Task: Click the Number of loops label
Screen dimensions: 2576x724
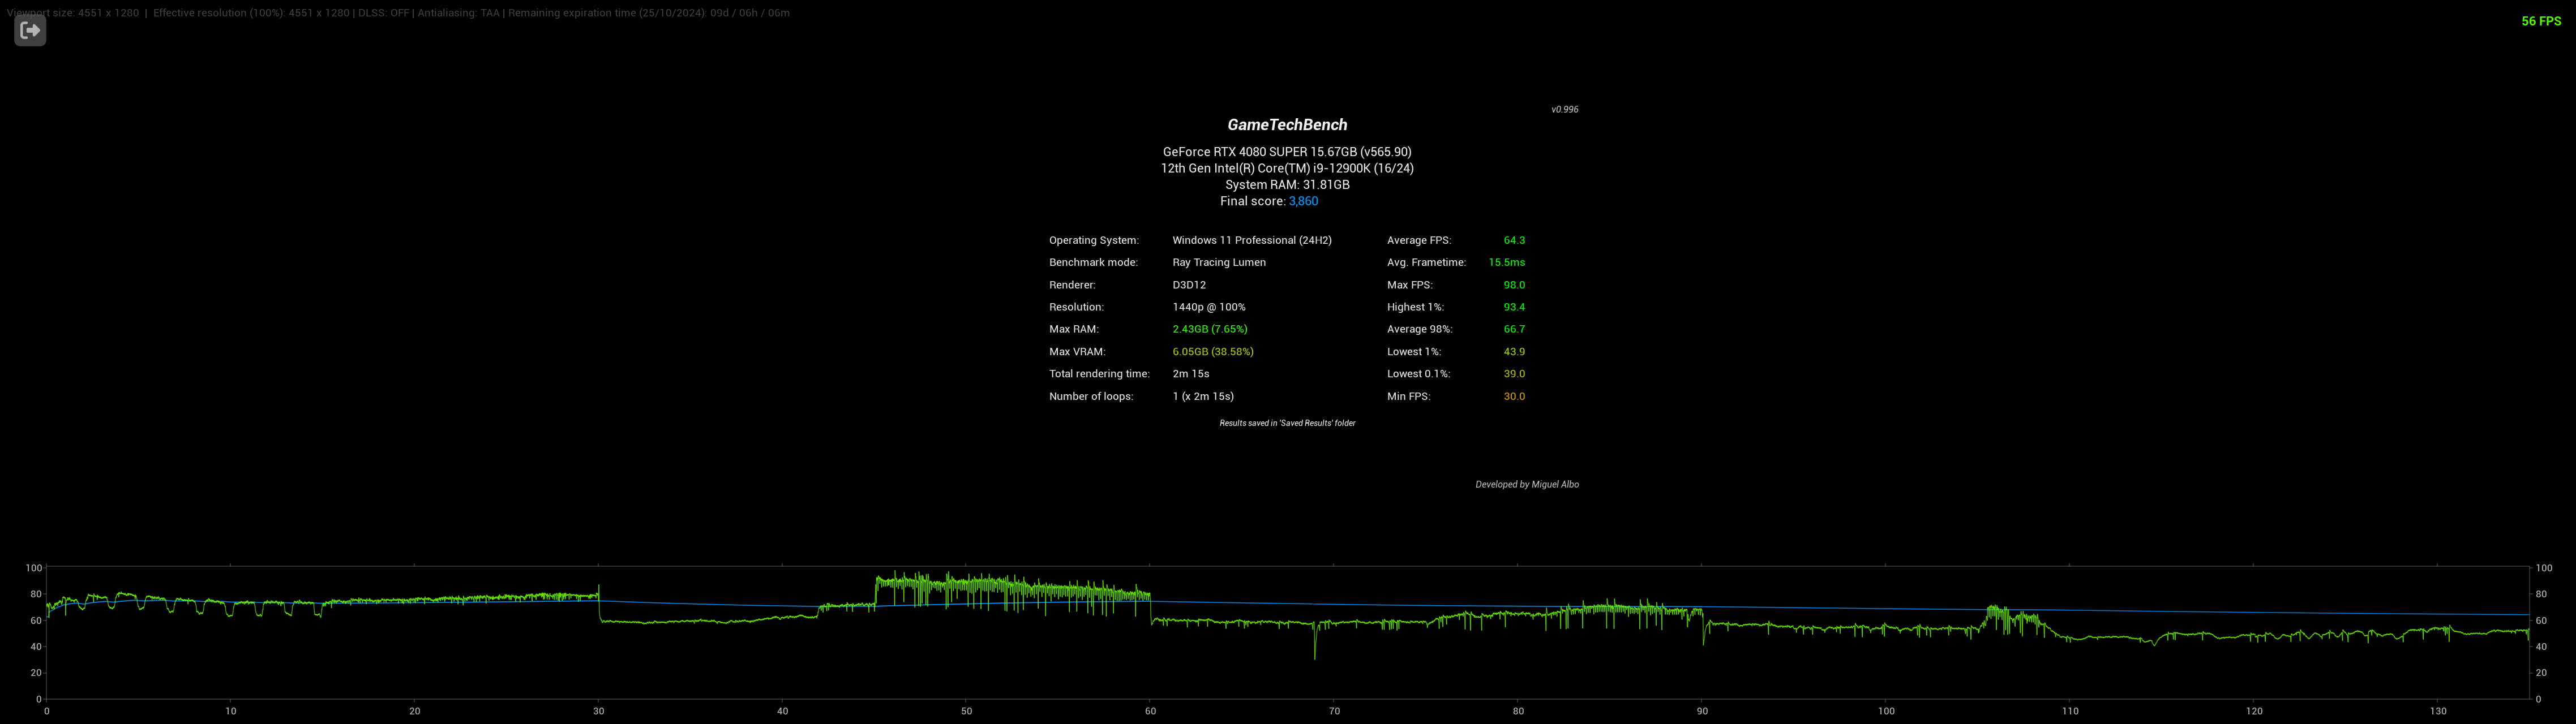Action: pos(1091,398)
